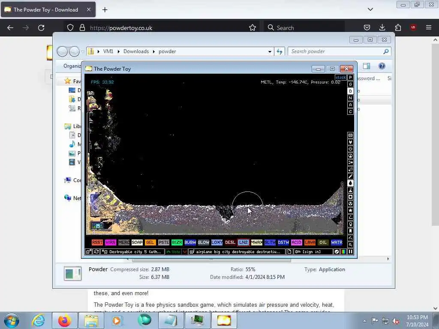This screenshot has width=439, height=329.
Task: Open a new Firefox tab
Action: coord(105,10)
